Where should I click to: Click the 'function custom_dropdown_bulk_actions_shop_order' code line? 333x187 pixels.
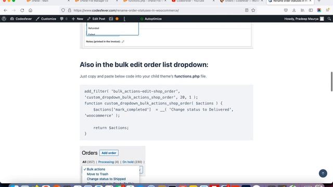pos(153,103)
